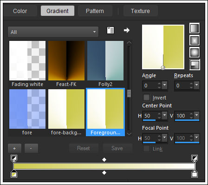Viewport: 208px width, 185px height.
Task: Click the Save button
Action: point(117,148)
